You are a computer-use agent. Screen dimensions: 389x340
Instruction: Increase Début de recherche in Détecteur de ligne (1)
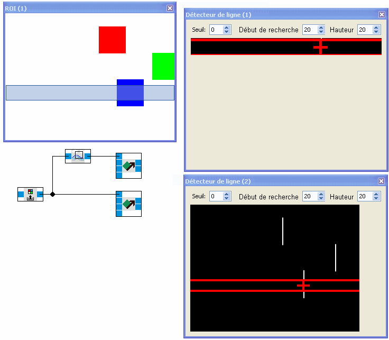tap(321, 27)
